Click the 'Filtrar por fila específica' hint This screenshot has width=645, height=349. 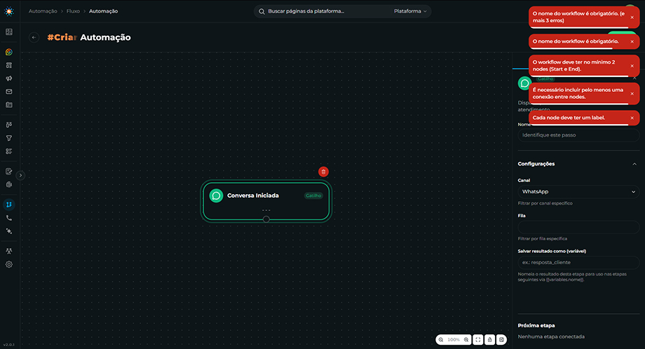point(542,239)
